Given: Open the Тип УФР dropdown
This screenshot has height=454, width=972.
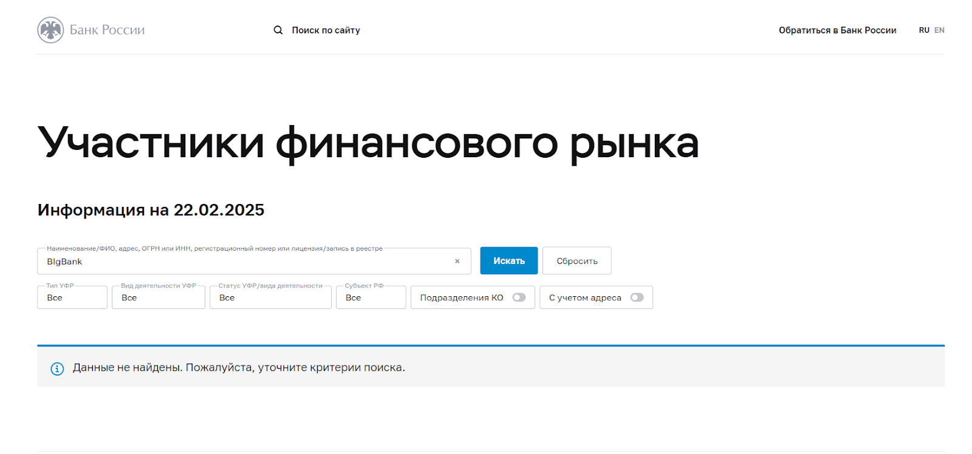Looking at the screenshot, I should (x=72, y=297).
